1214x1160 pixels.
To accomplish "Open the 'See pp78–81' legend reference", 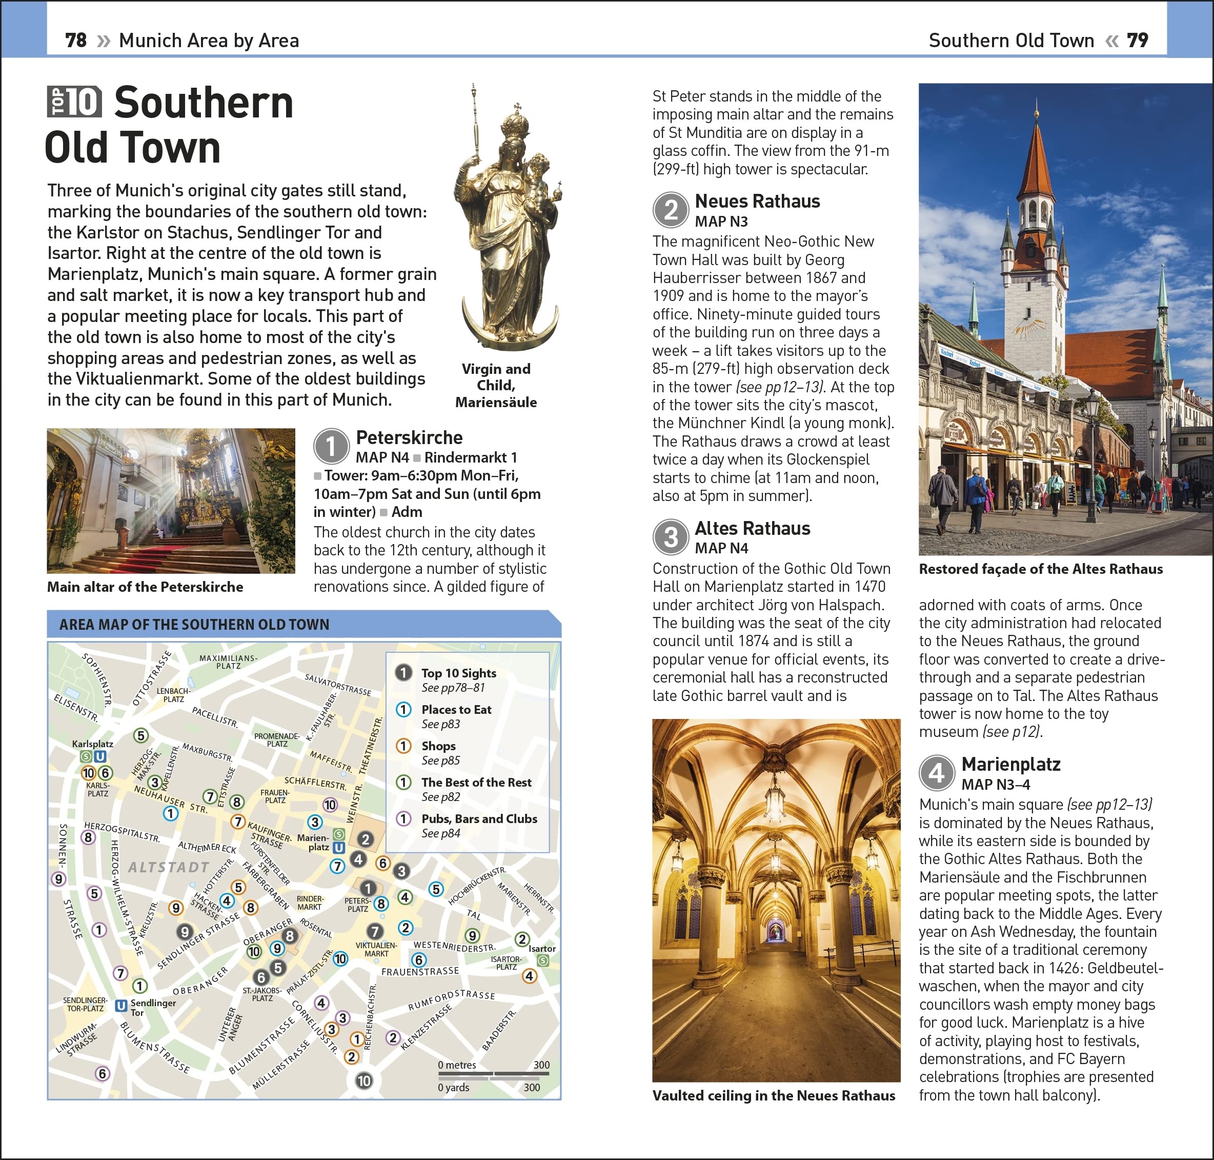I will [x=453, y=688].
